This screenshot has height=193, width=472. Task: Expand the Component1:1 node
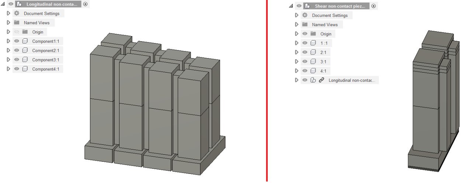point(8,41)
